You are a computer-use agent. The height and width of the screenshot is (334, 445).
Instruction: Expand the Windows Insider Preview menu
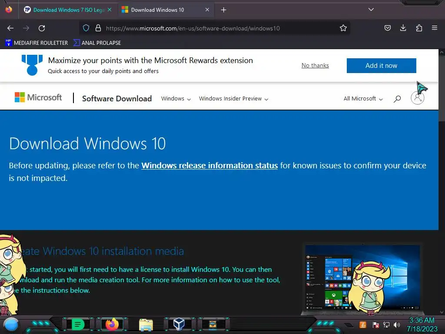(x=233, y=99)
